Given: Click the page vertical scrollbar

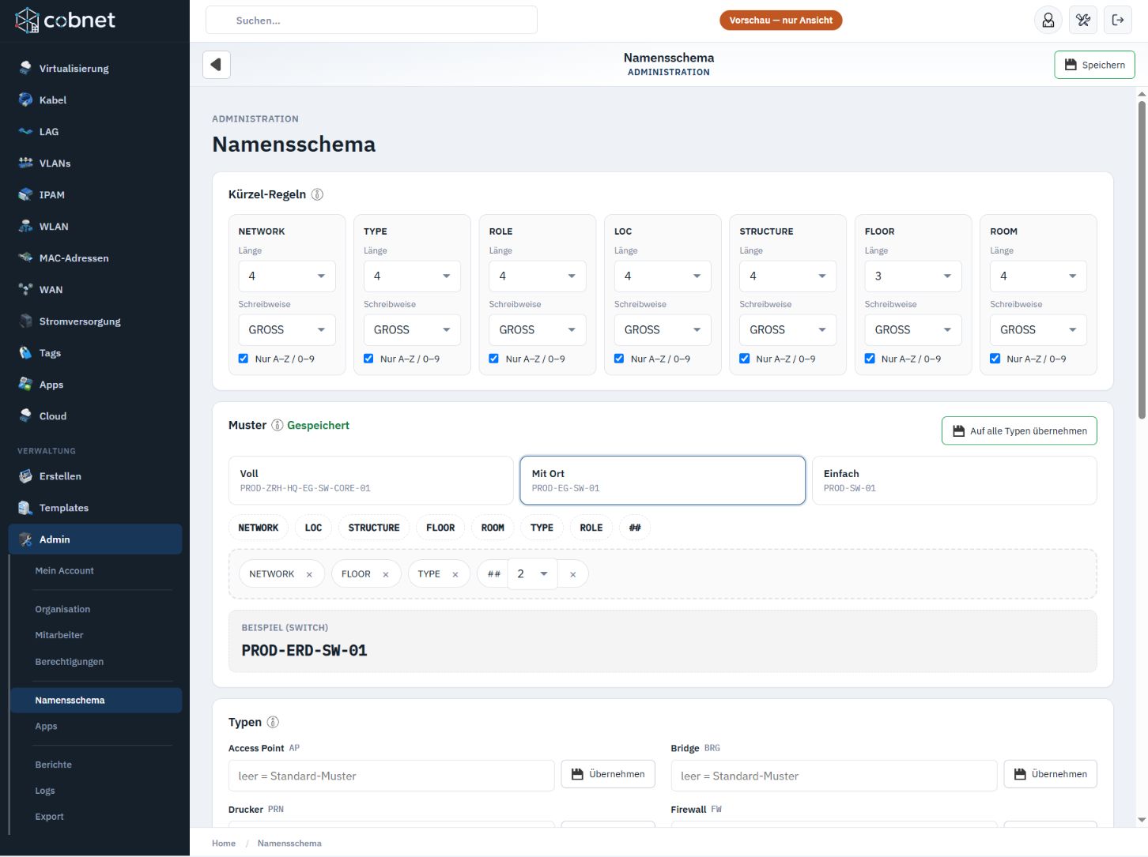Looking at the screenshot, I should coord(1142,261).
